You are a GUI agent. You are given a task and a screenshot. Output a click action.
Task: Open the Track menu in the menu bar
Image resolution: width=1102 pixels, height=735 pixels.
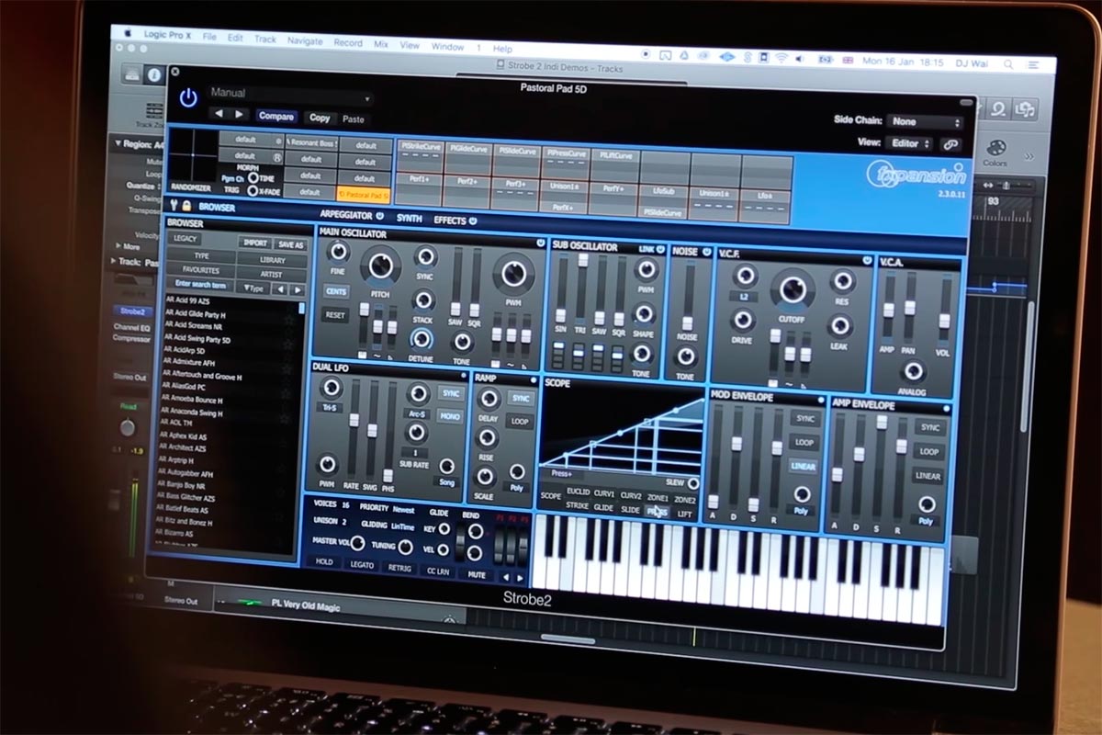click(x=265, y=40)
